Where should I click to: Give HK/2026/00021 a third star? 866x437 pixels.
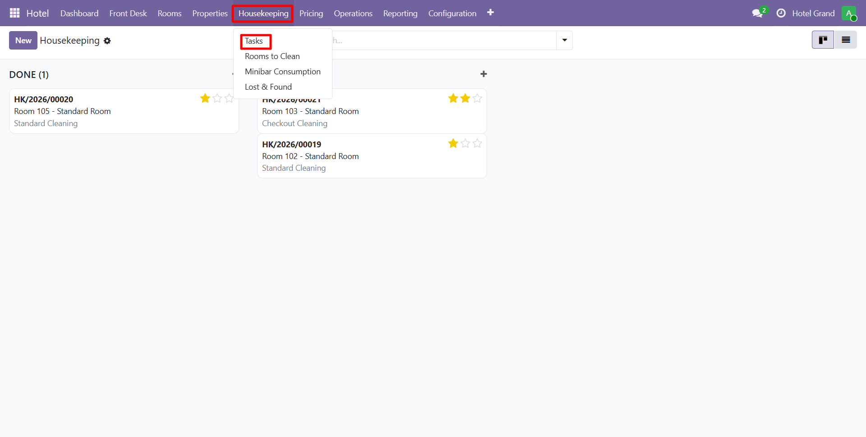click(477, 98)
